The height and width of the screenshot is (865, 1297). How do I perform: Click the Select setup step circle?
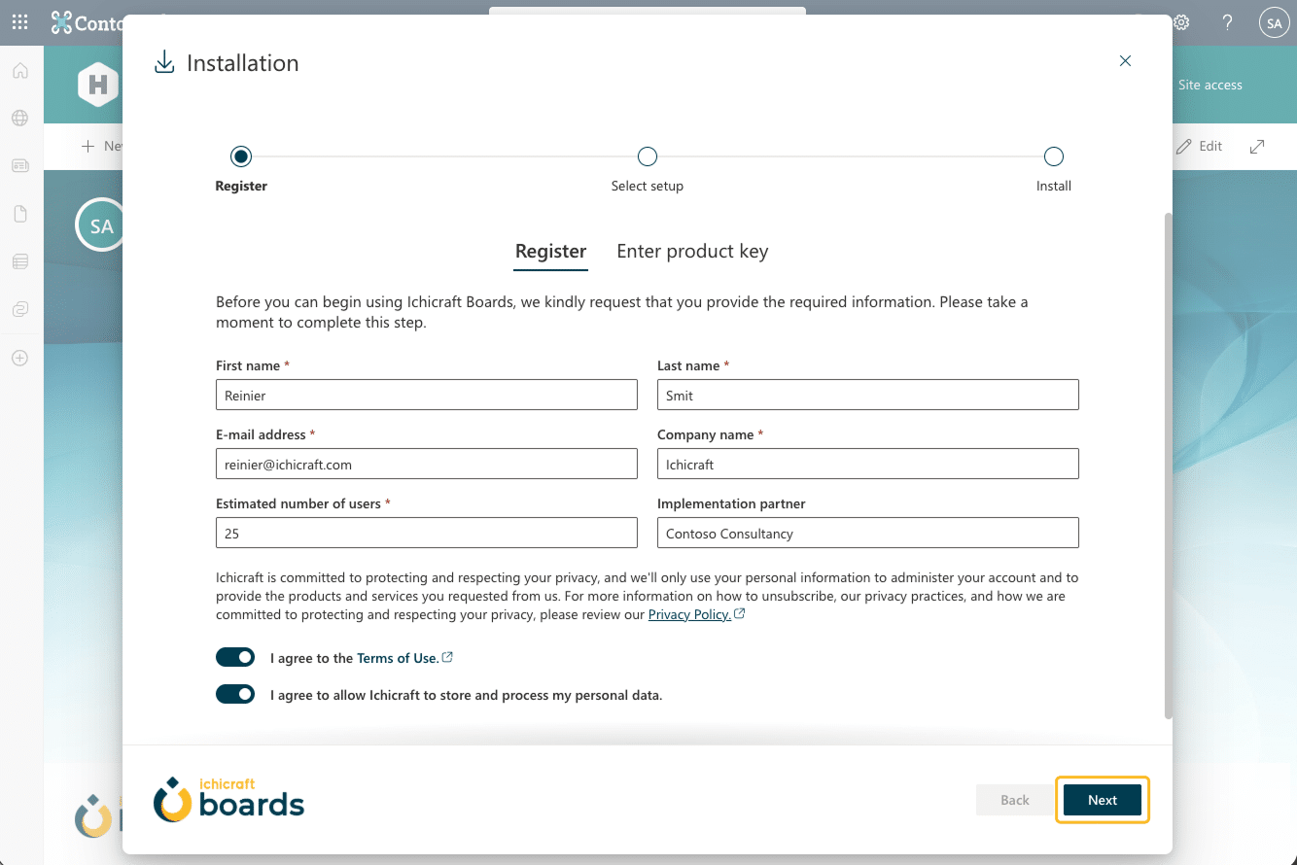(x=647, y=156)
